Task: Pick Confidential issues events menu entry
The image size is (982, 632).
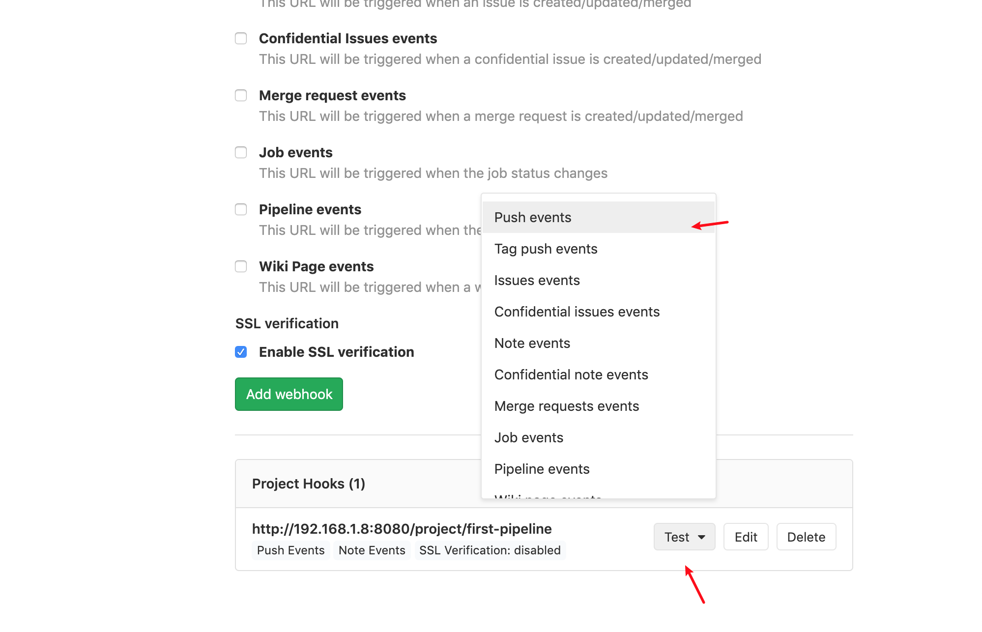Action: pyautogui.click(x=577, y=312)
